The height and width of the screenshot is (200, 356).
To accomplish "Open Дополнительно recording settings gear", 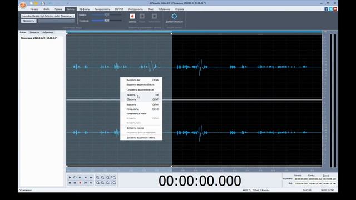I will [x=174, y=16].
